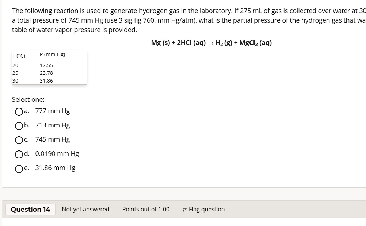
Task: Click the P (mm Hg) column heading
Action: [x=52, y=54]
